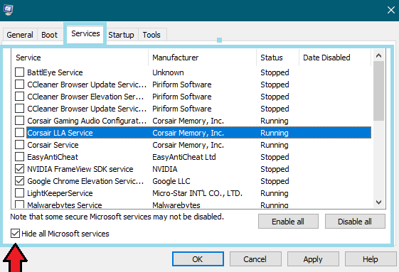
Task: Click the Cancel button
Action: point(255,259)
